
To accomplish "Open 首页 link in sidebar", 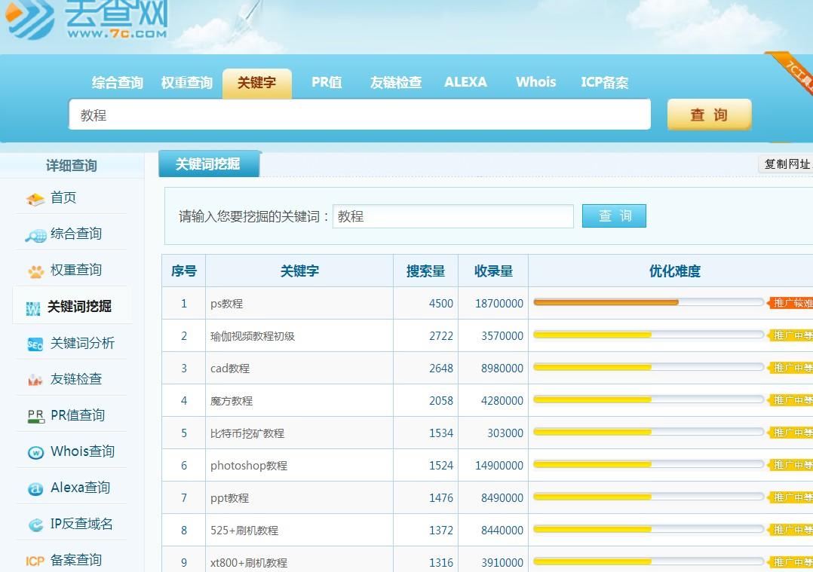I will click(x=63, y=197).
